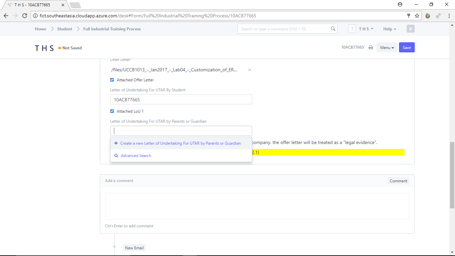Open the Menu dropdown button
The width and height of the screenshot is (455, 256).
387,48
